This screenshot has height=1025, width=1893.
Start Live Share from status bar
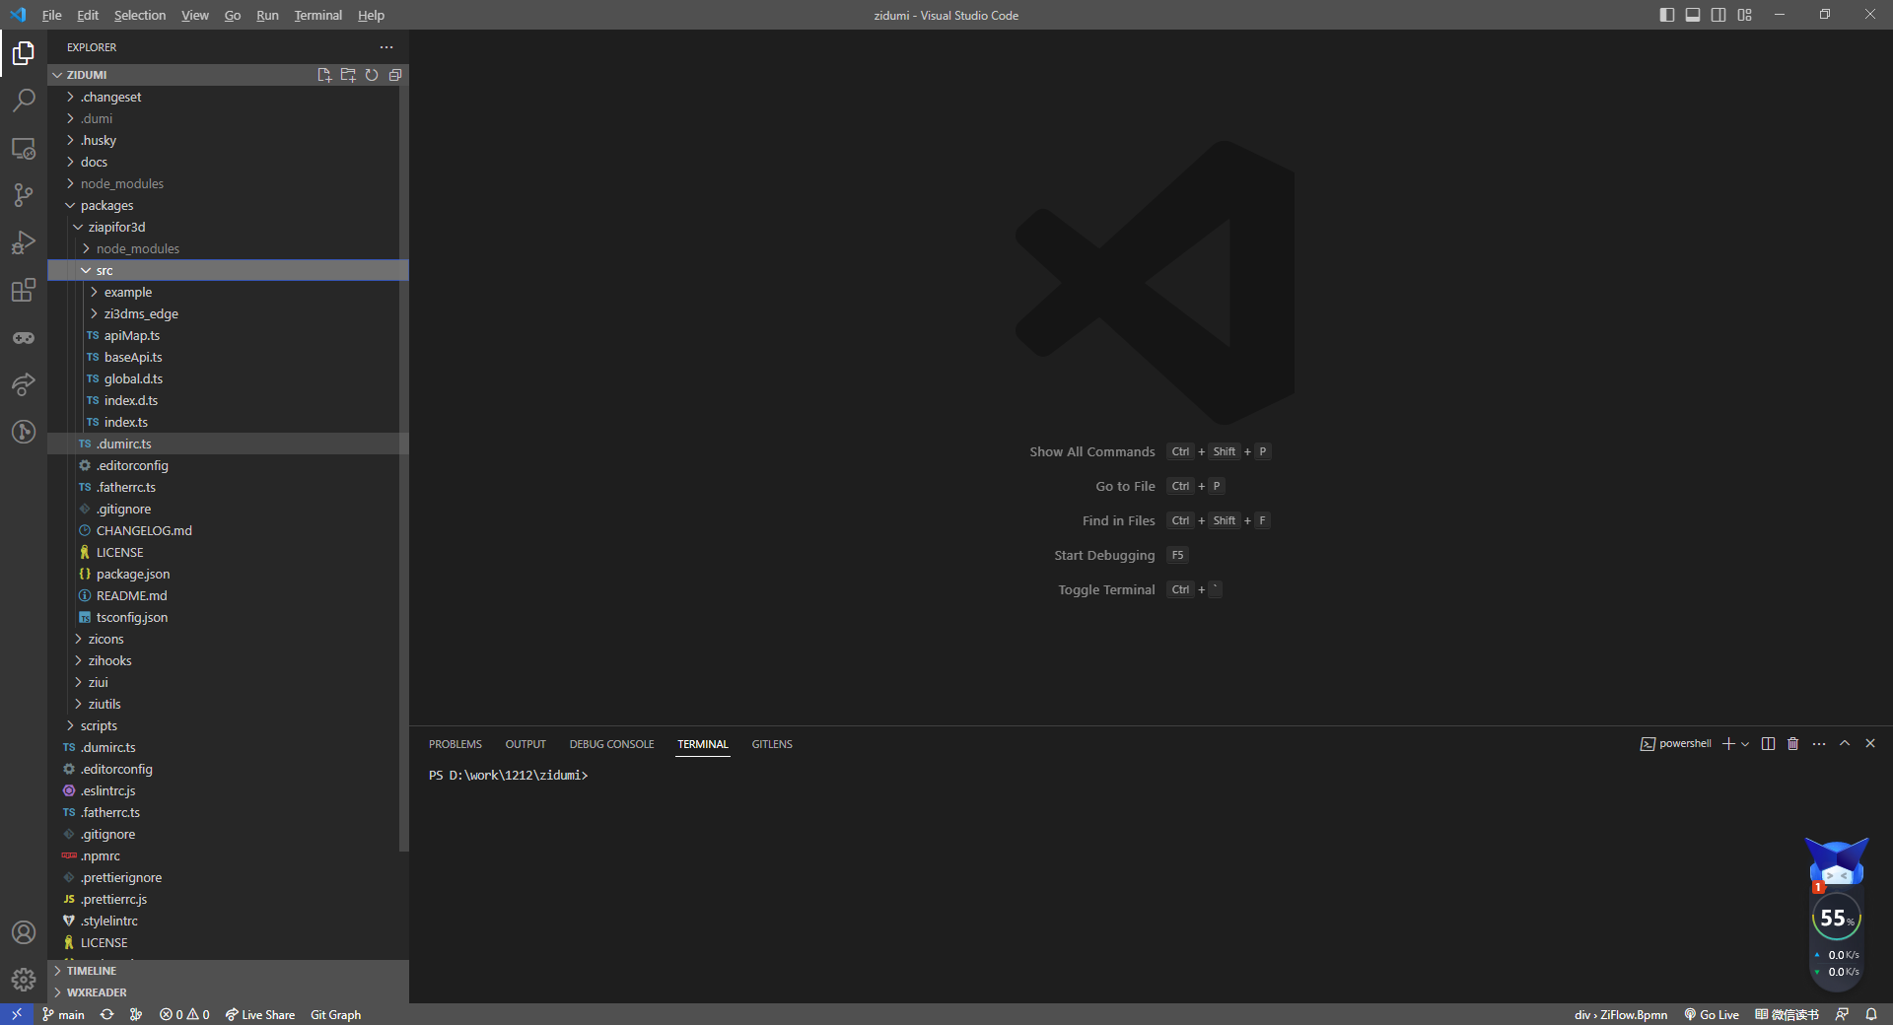point(260,1014)
